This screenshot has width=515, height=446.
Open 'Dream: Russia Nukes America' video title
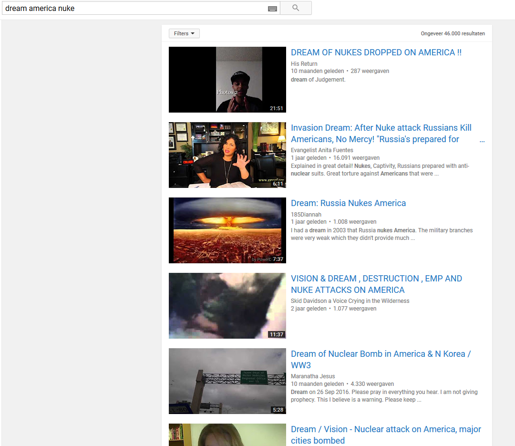(348, 203)
